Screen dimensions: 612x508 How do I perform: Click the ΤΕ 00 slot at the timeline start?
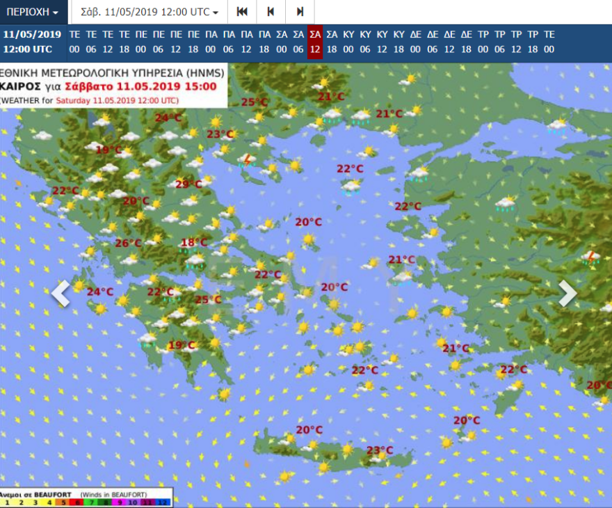tap(73, 43)
